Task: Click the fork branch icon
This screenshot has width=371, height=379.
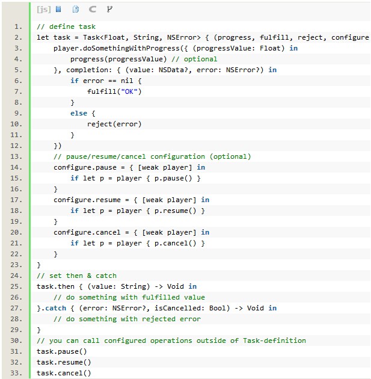Action: 109,10
